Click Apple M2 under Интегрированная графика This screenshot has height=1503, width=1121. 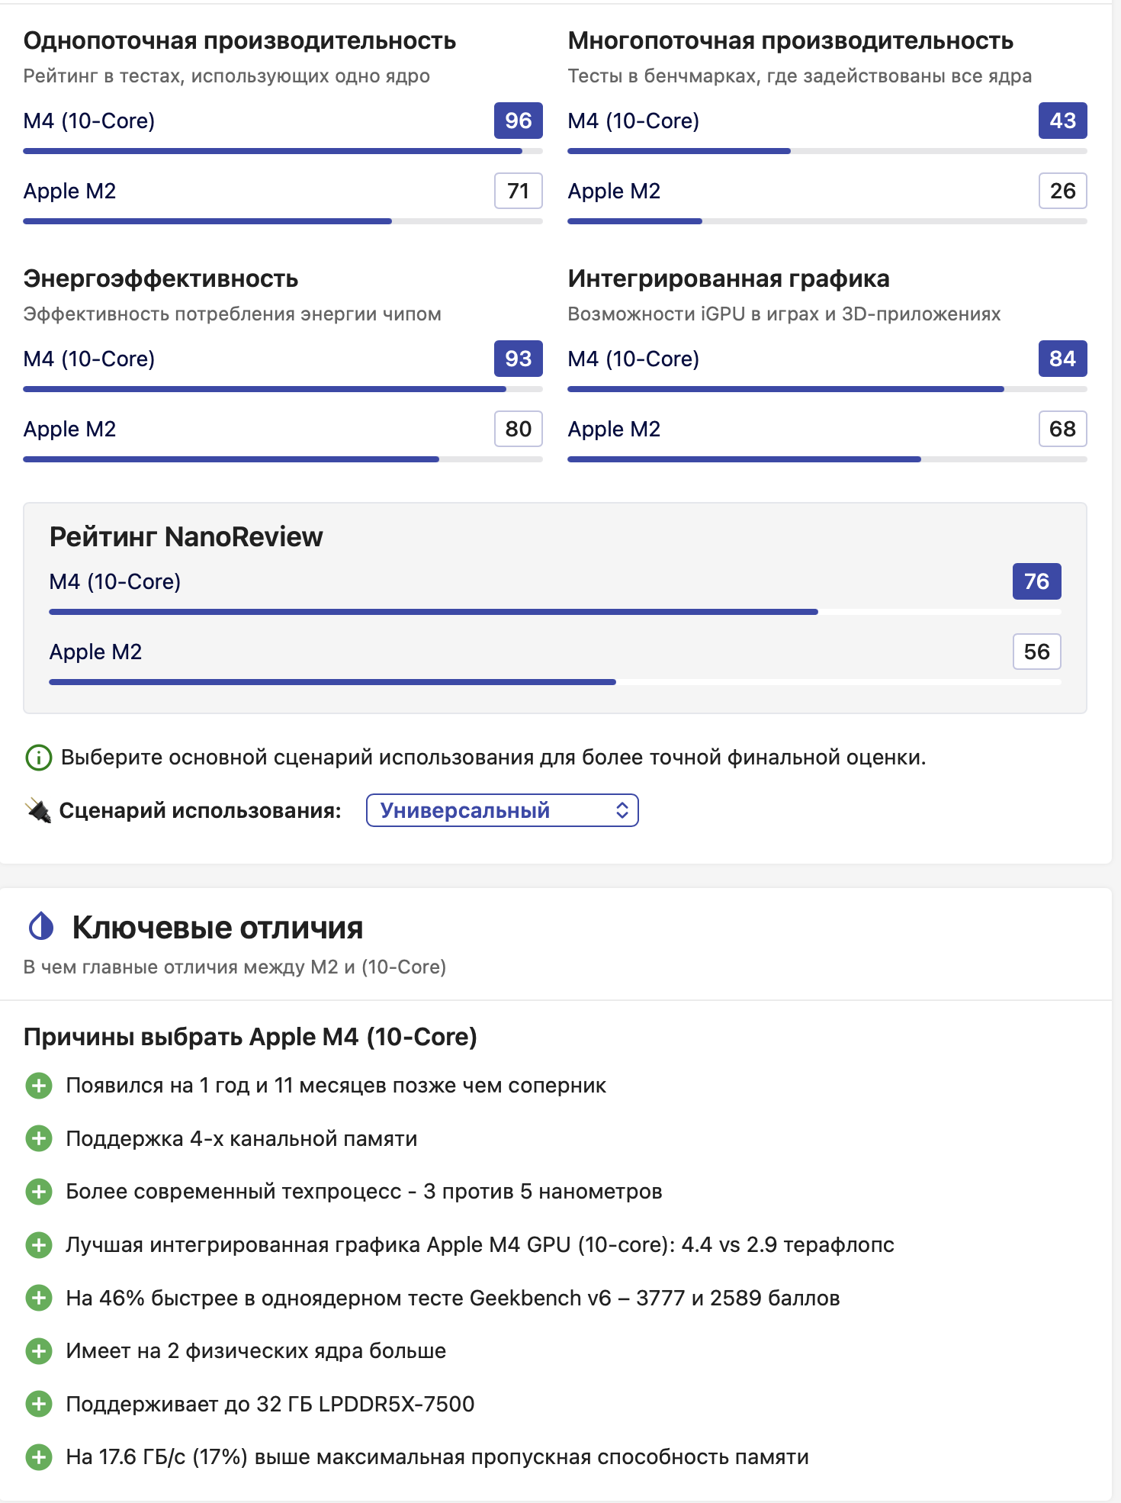click(614, 429)
